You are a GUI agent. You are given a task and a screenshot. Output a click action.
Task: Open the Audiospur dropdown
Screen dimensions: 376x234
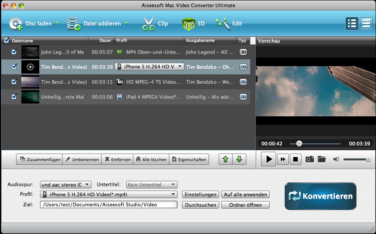point(66,185)
